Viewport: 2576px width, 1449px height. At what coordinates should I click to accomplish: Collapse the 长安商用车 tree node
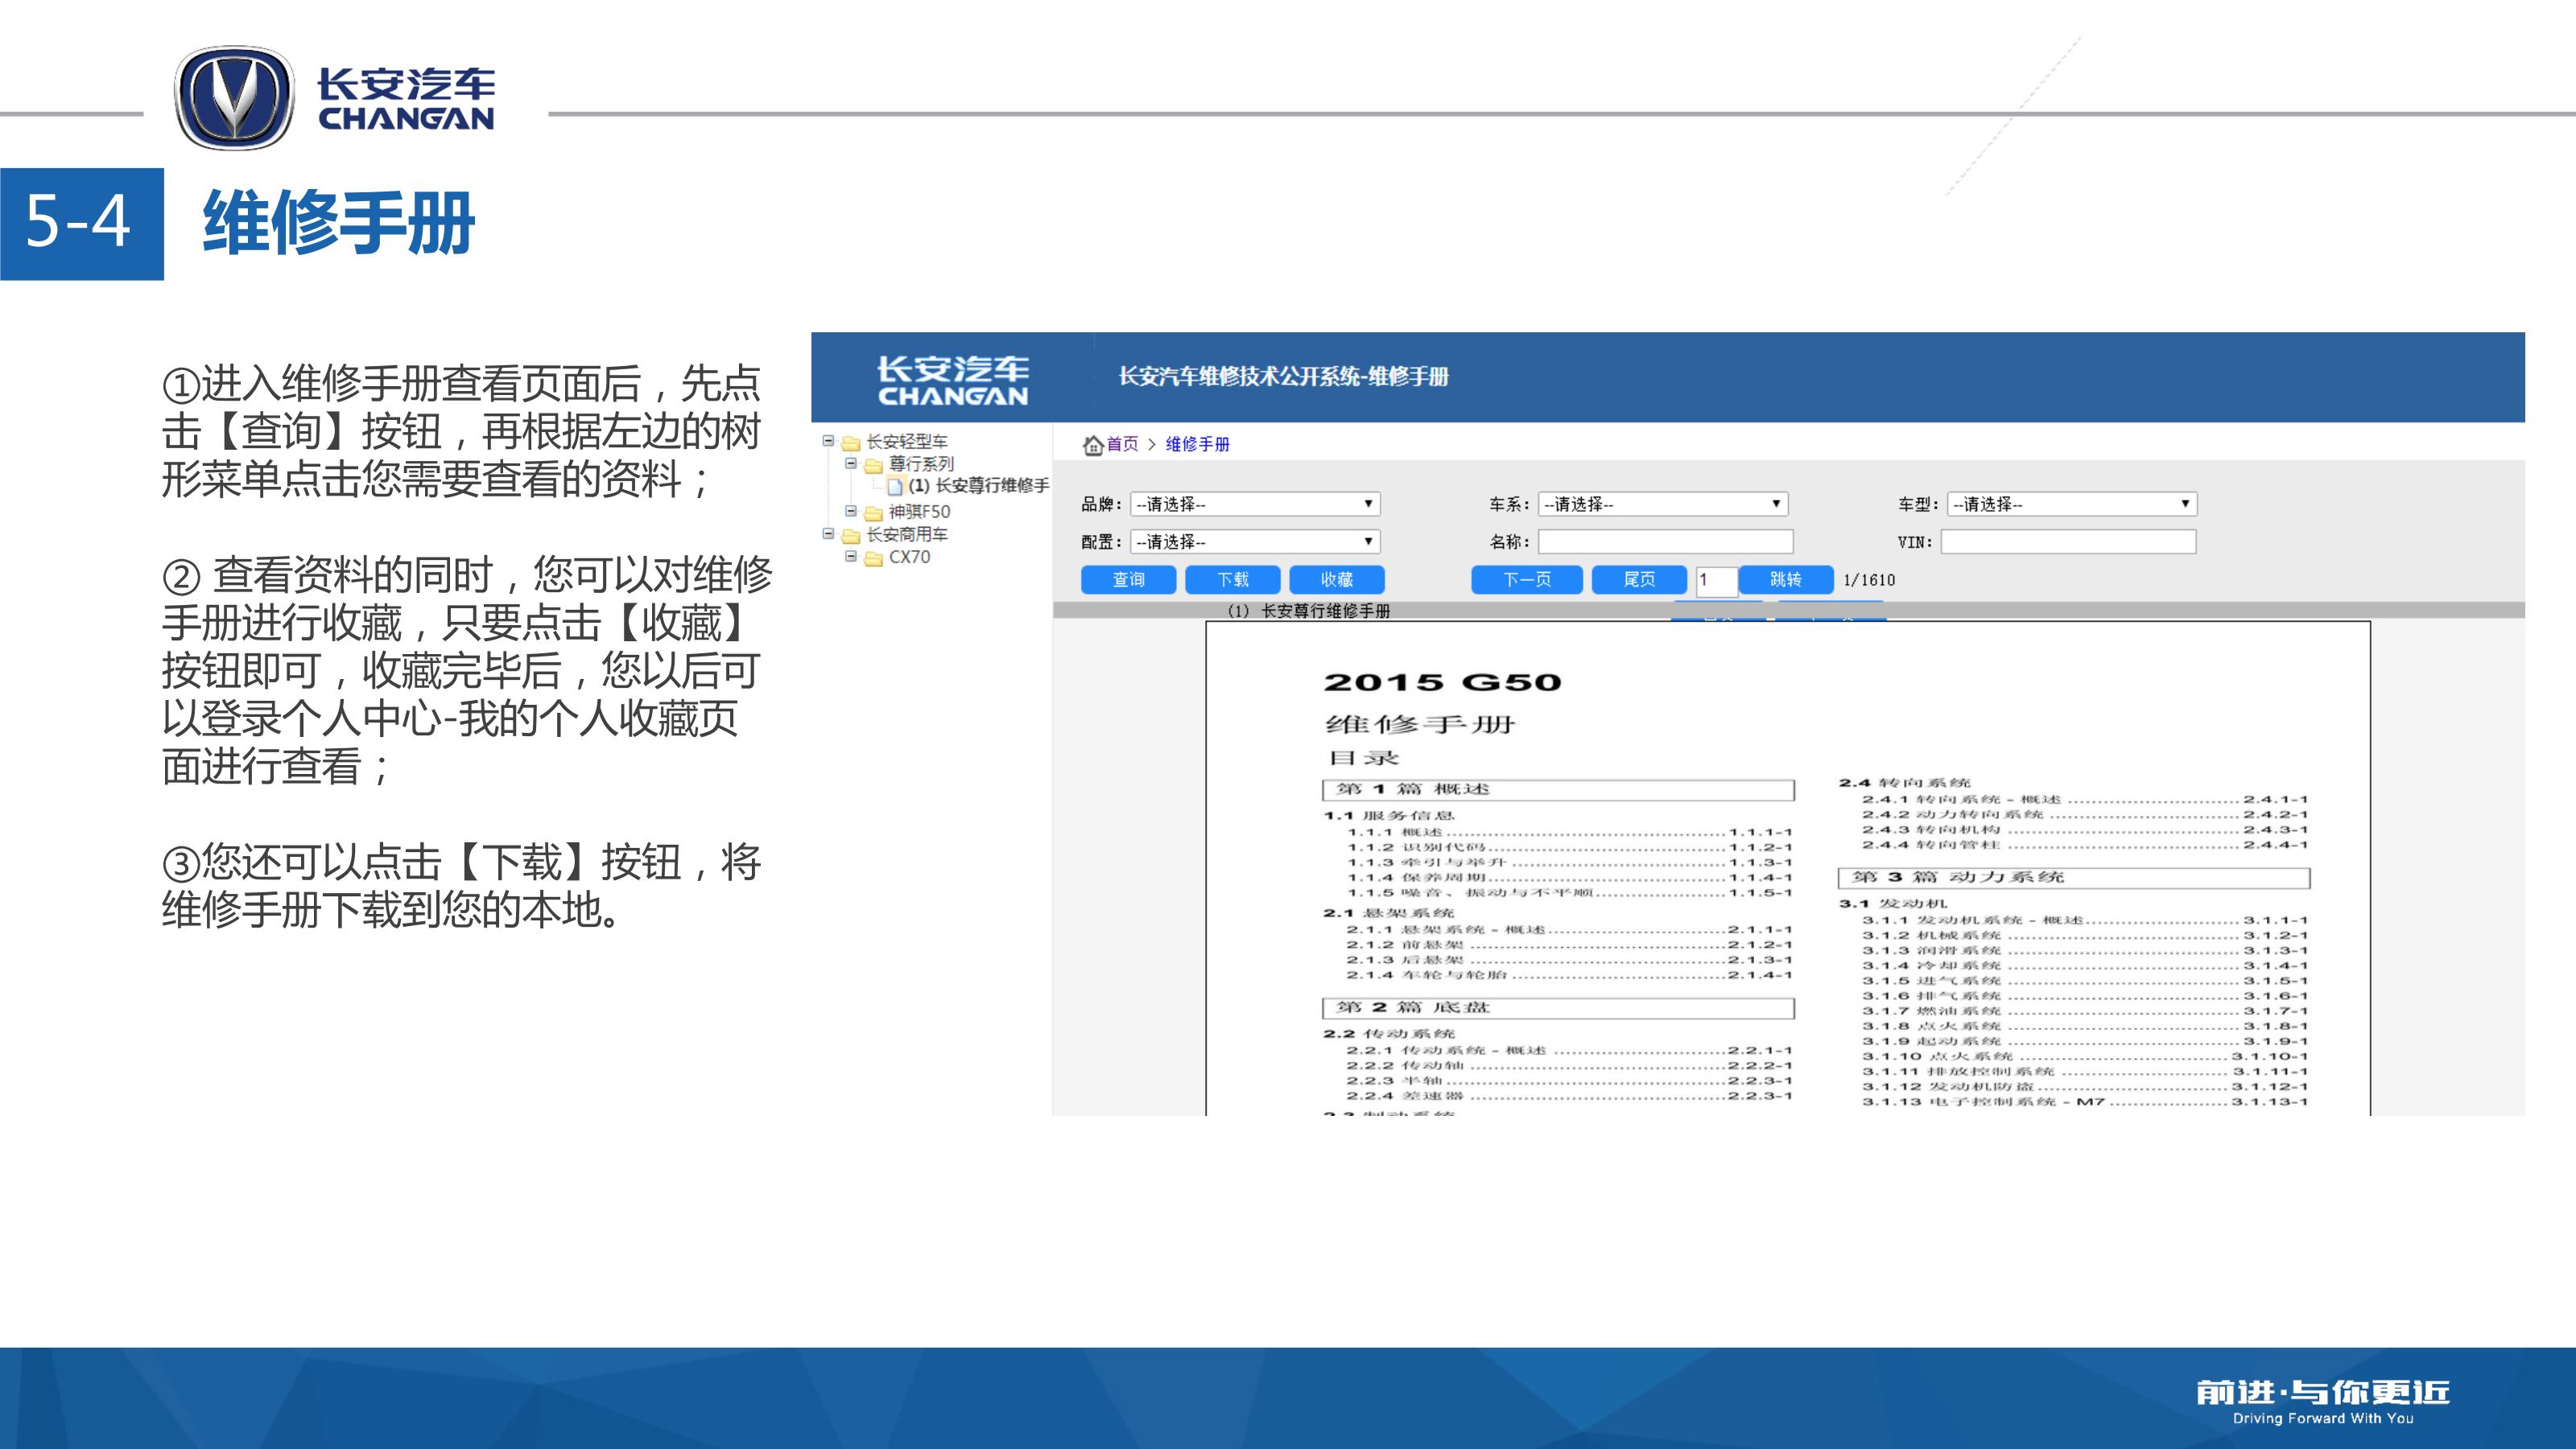tap(828, 533)
